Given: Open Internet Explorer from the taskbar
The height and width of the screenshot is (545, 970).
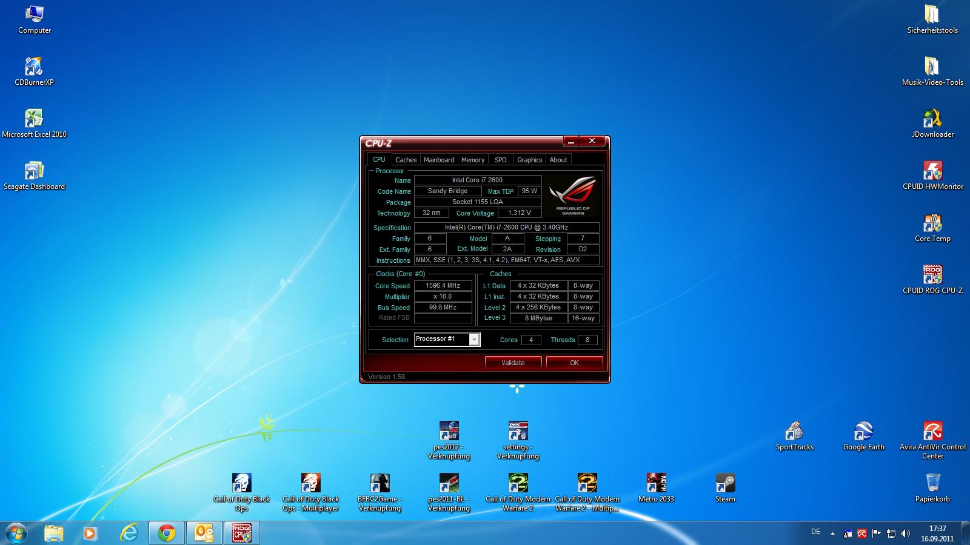Looking at the screenshot, I should point(129,533).
